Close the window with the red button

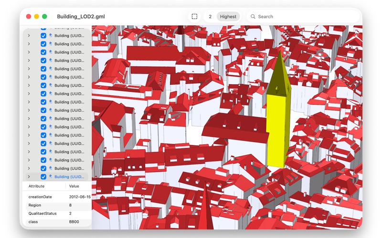click(29, 17)
